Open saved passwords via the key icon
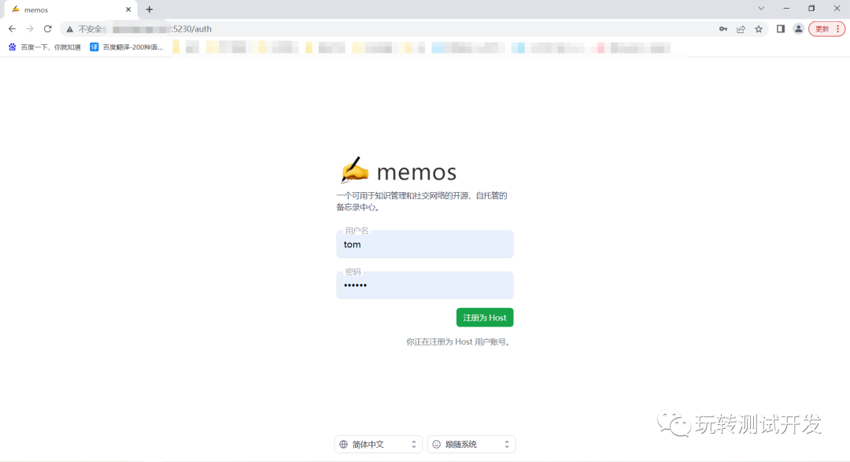 [x=723, y=28]
